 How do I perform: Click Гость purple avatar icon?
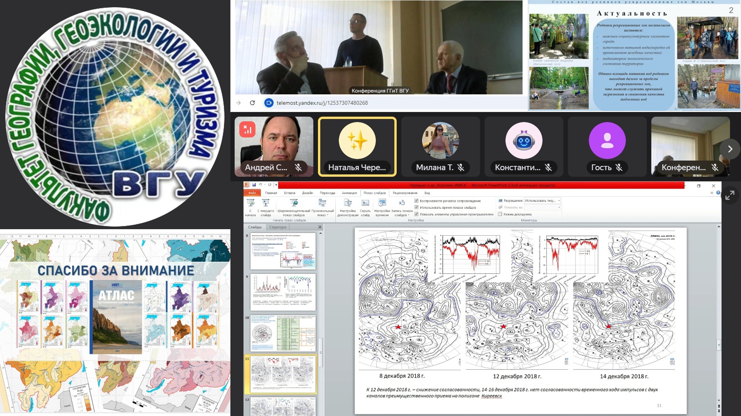tap(607, 141)
